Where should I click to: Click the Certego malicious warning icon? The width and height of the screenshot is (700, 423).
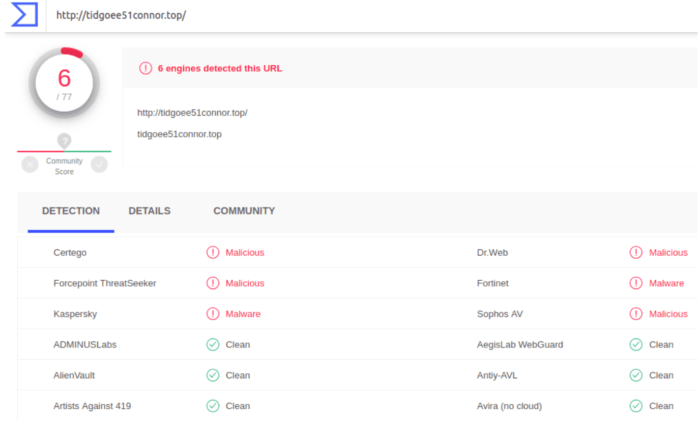click(213, 253)
